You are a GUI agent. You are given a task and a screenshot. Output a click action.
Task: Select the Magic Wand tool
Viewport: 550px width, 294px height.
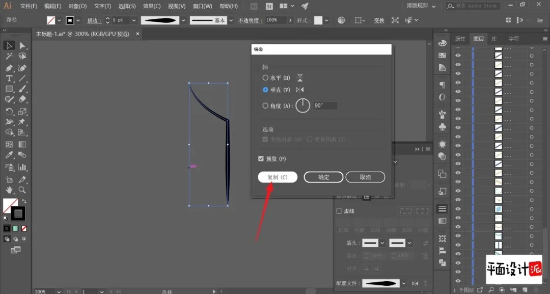click(x=9, y=56)
